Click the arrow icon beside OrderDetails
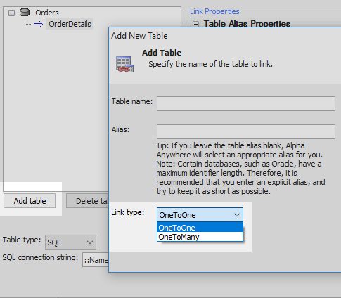The image size is (341, 298). (38, 24)
